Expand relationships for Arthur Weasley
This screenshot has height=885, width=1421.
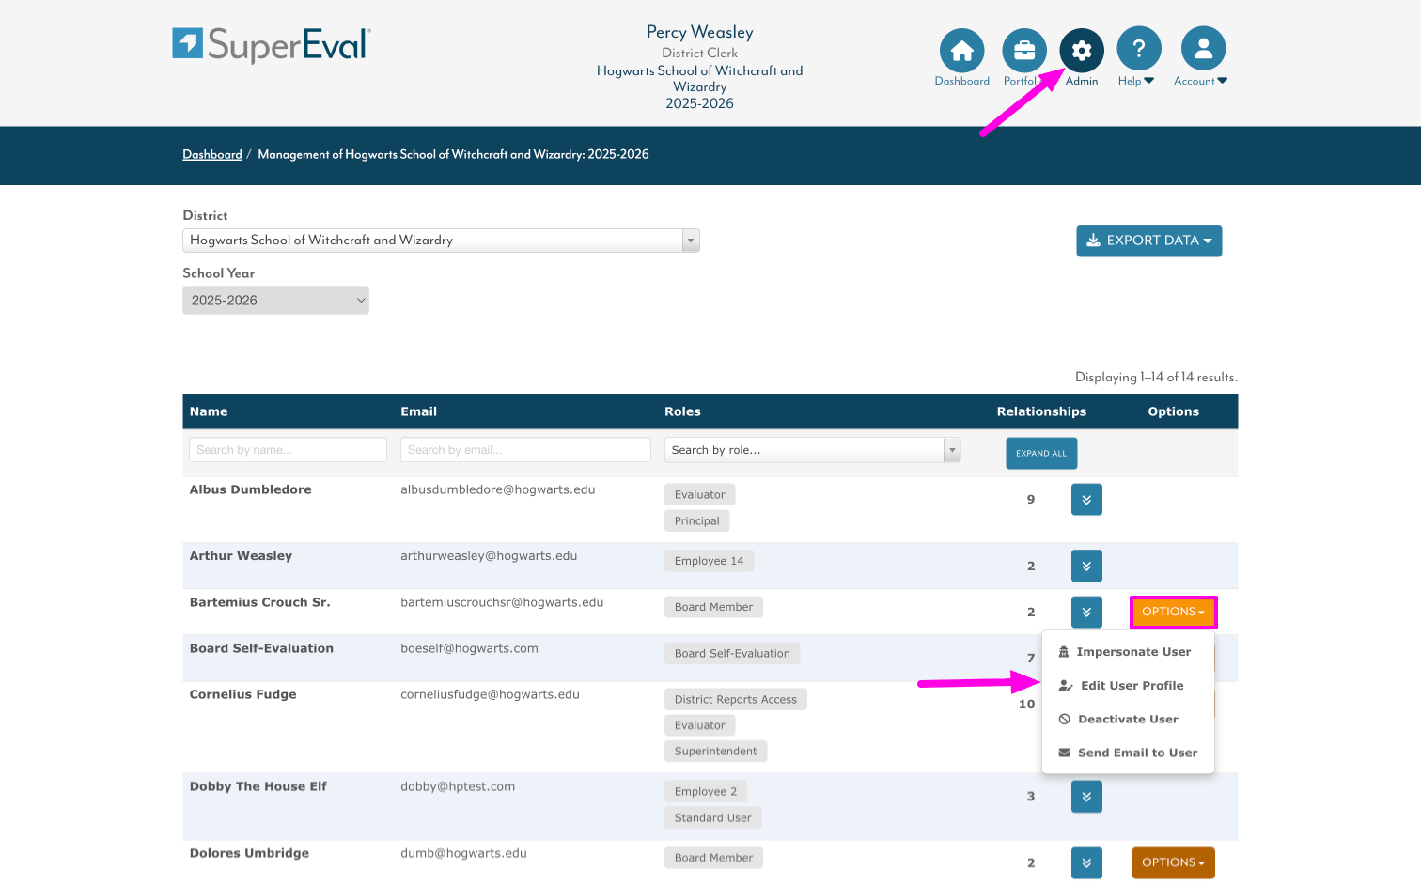1086,566
